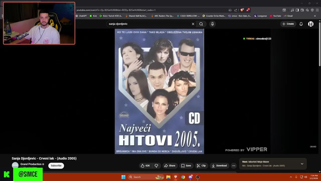
Task: Click the Windows taskbar Search box
Action: click(x=146, y=177)
